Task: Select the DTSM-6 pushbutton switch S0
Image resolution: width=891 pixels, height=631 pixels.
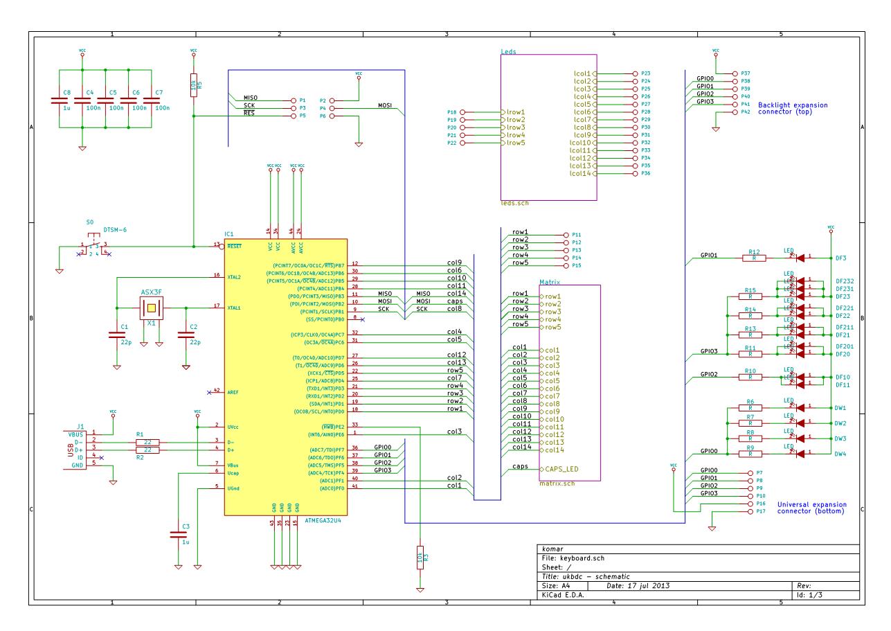Action: (x=93, y=245)
